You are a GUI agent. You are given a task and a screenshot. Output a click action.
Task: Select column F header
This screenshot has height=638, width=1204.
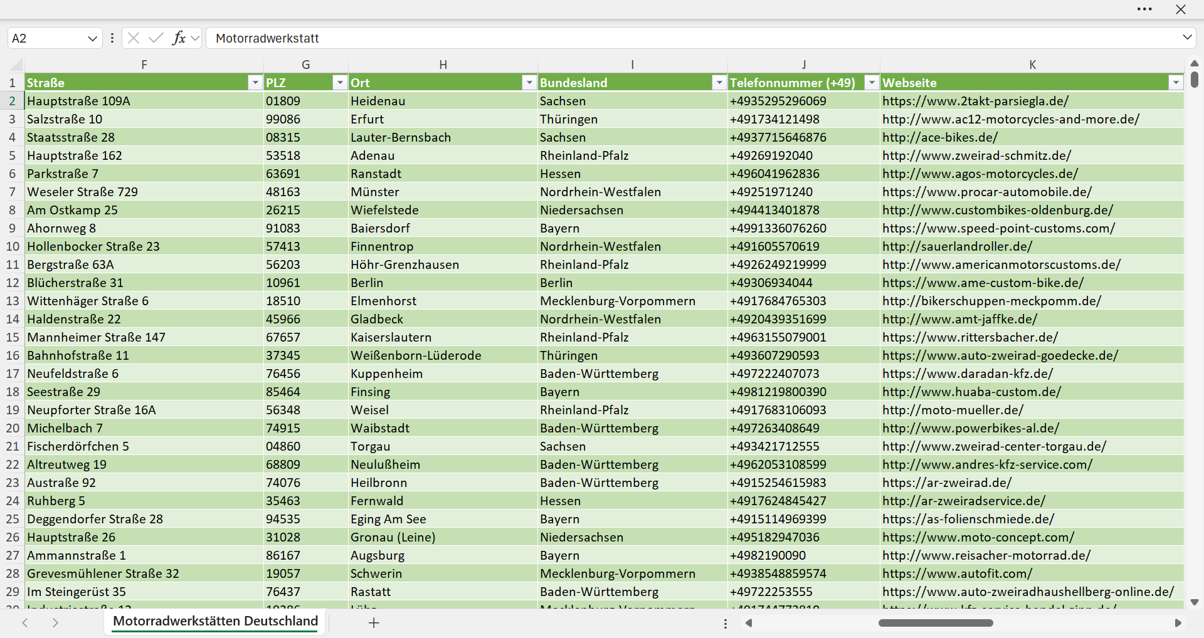[x=144, y=65]
